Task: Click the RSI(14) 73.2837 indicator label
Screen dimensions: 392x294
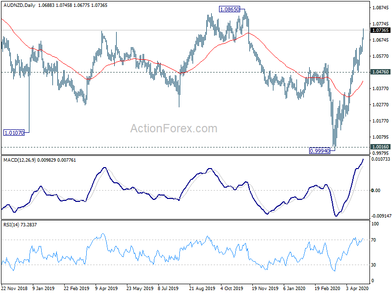Action: click(20, 225)
